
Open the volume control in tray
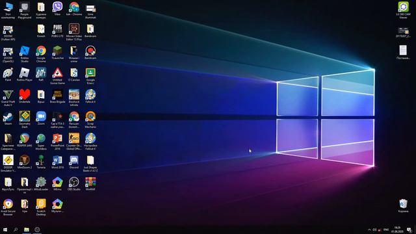coord(374,229)
